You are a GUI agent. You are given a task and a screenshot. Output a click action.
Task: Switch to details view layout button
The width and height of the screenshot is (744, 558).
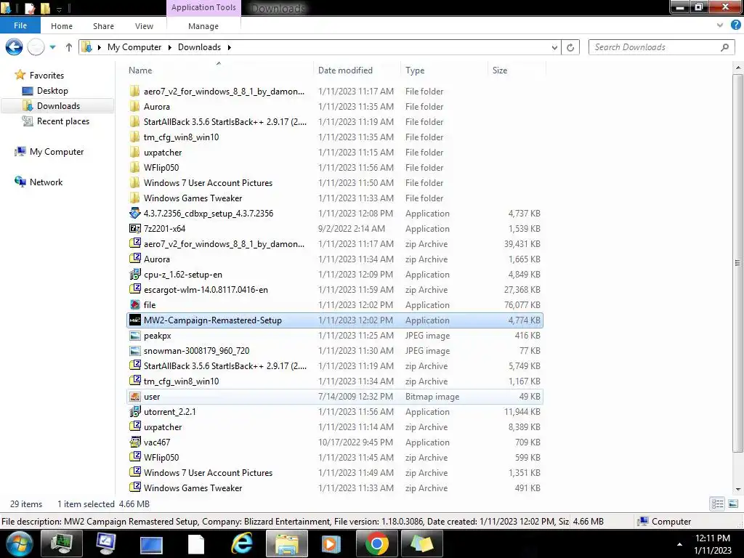[717, 504]
